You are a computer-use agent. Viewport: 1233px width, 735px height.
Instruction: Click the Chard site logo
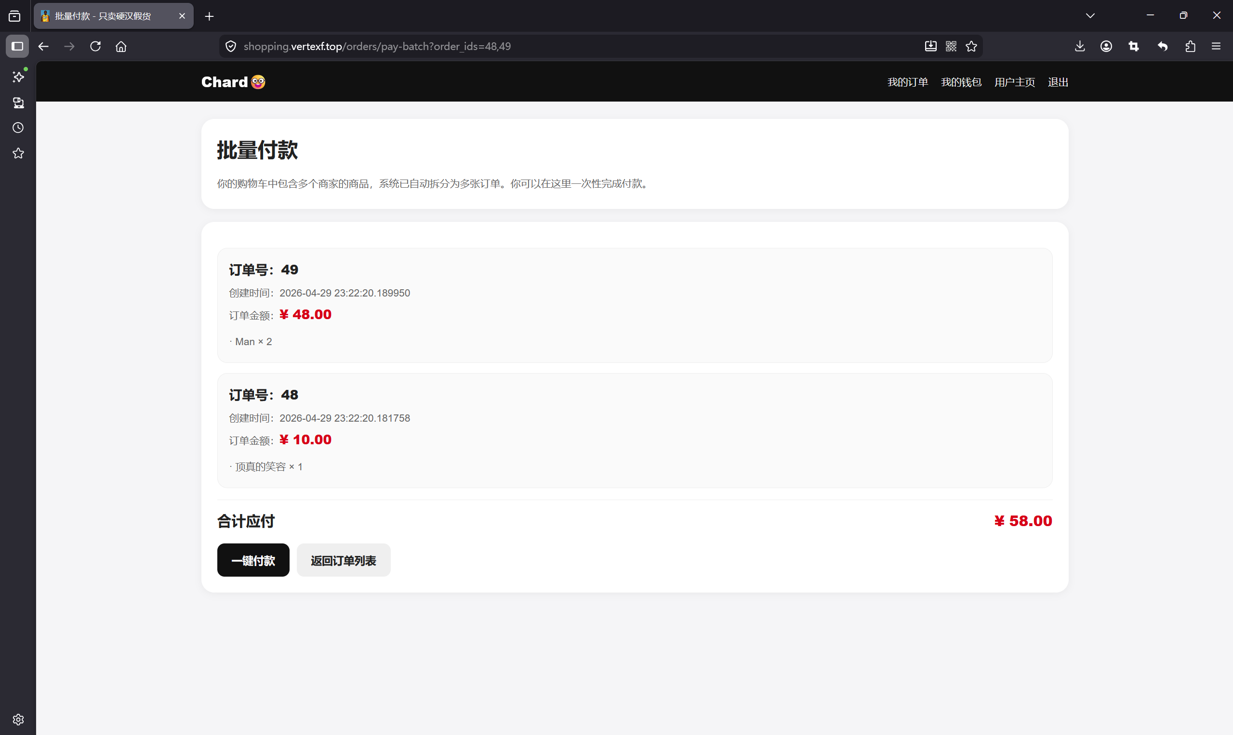point(233,82)
